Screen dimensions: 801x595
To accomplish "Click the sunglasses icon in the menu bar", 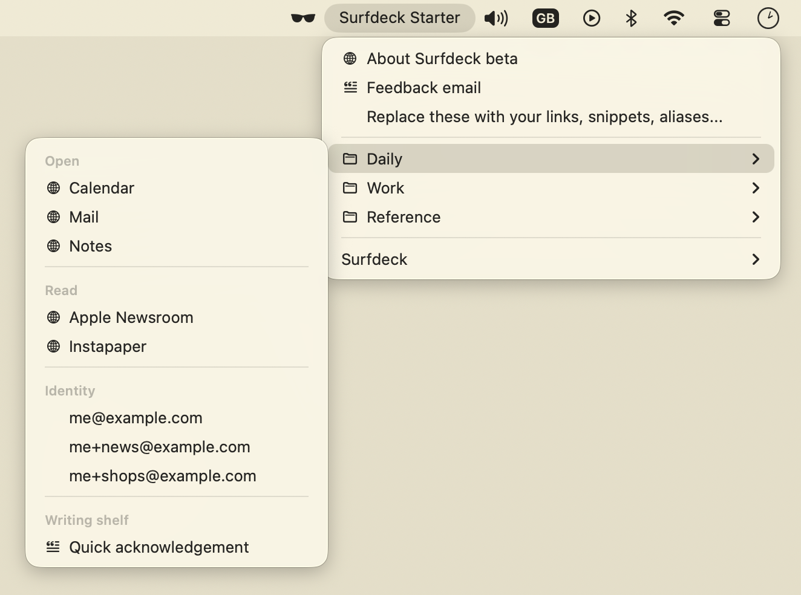I will click(x=303, y=18).
